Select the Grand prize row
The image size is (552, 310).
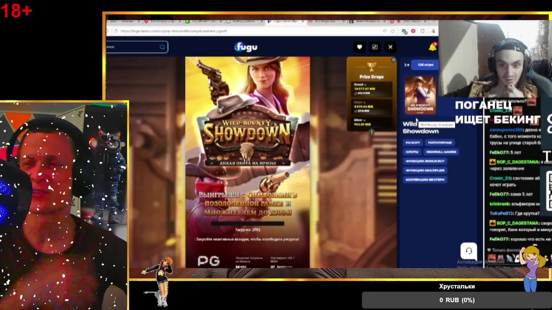click(x=371, y=89)
